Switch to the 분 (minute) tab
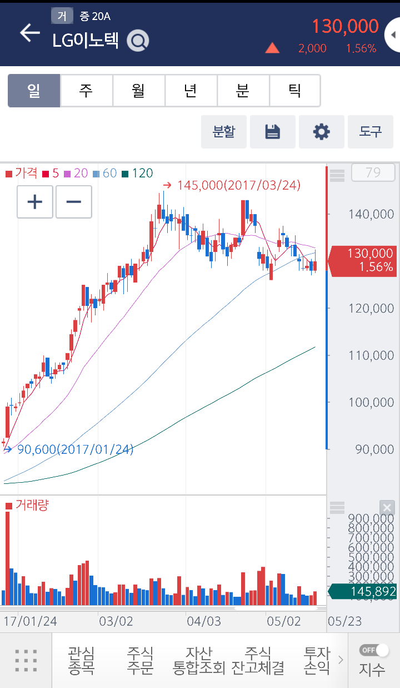Viewport: 400px width, 688px height. [x=243, y=91]
